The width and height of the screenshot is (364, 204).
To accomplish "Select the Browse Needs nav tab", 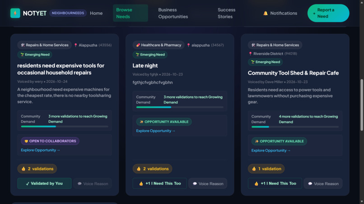I will 130,13.
